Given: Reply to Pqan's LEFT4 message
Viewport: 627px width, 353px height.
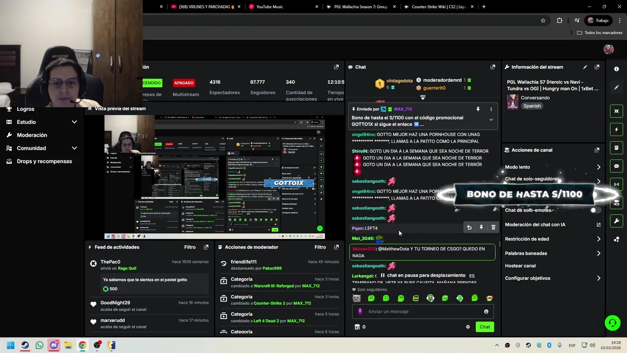Looking at the screenshot, I should point(469,227).
